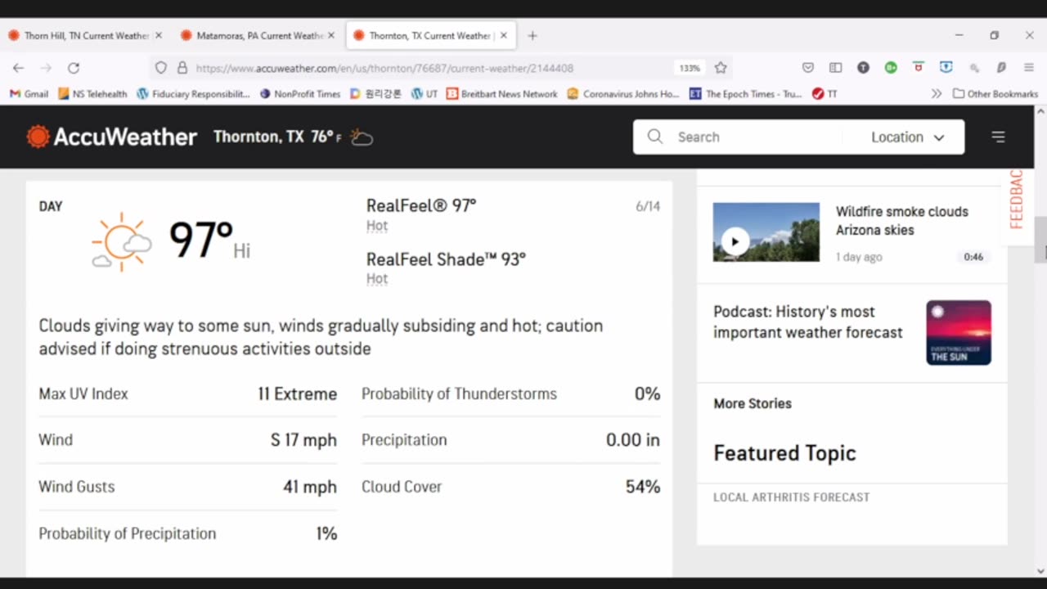The height and width of the screenshot is (589, 1047).
Task: Click the browser address bar URL
Action: click(384, 68)
